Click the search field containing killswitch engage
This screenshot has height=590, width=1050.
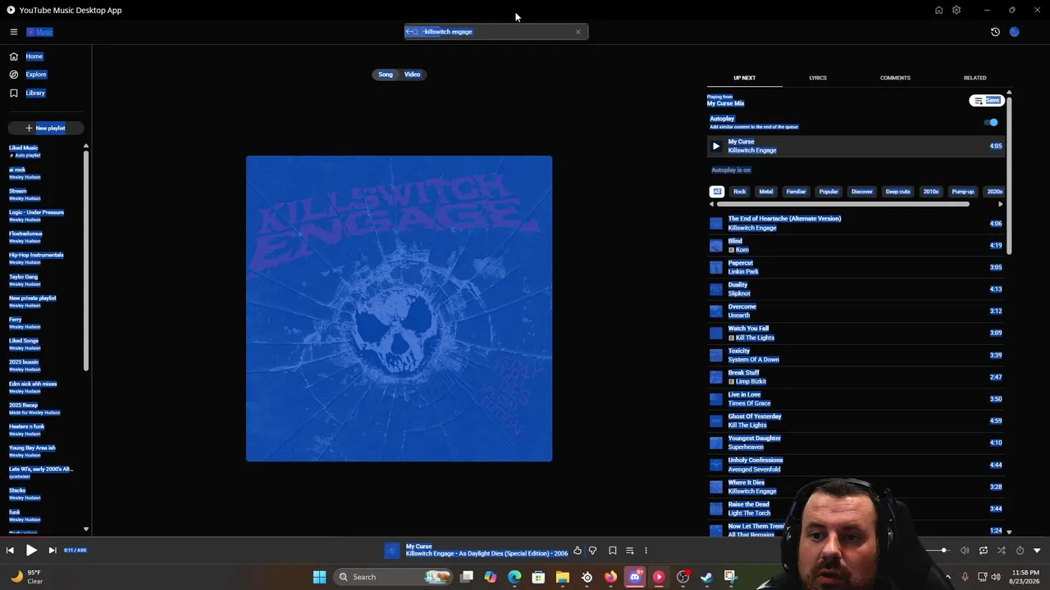pos(495,32)
